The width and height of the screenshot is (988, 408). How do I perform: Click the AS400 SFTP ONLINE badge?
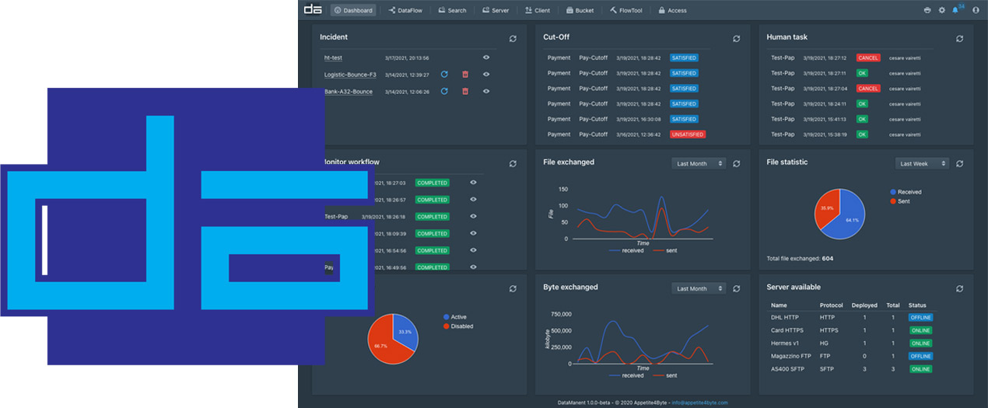click(920, 368)
